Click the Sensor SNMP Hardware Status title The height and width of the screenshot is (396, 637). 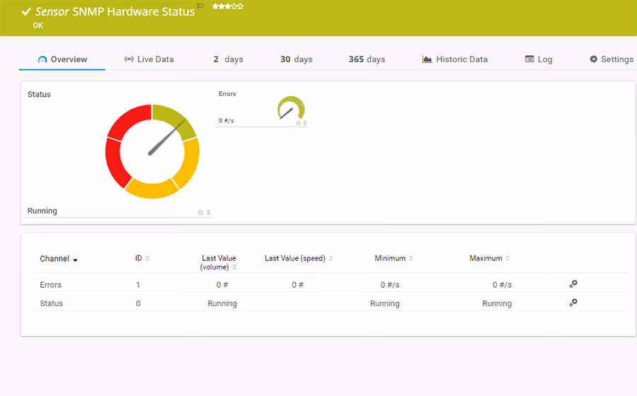click(115, 12)
